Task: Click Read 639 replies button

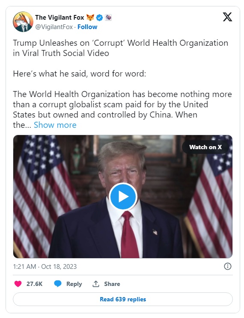Action: click(123, 299)
